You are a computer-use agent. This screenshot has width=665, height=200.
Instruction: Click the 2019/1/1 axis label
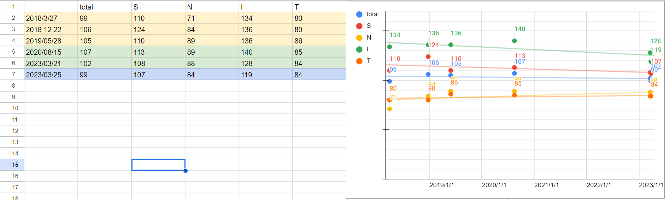[442, 185]
